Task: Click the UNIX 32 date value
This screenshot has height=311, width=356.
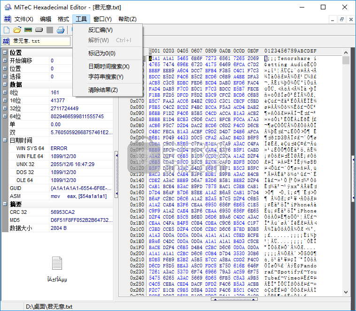Action: point(72,164)
